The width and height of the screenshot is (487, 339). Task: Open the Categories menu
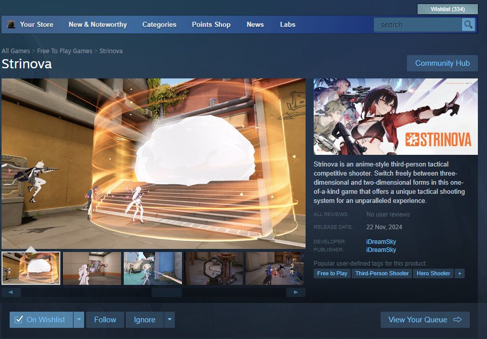(159, 24)
